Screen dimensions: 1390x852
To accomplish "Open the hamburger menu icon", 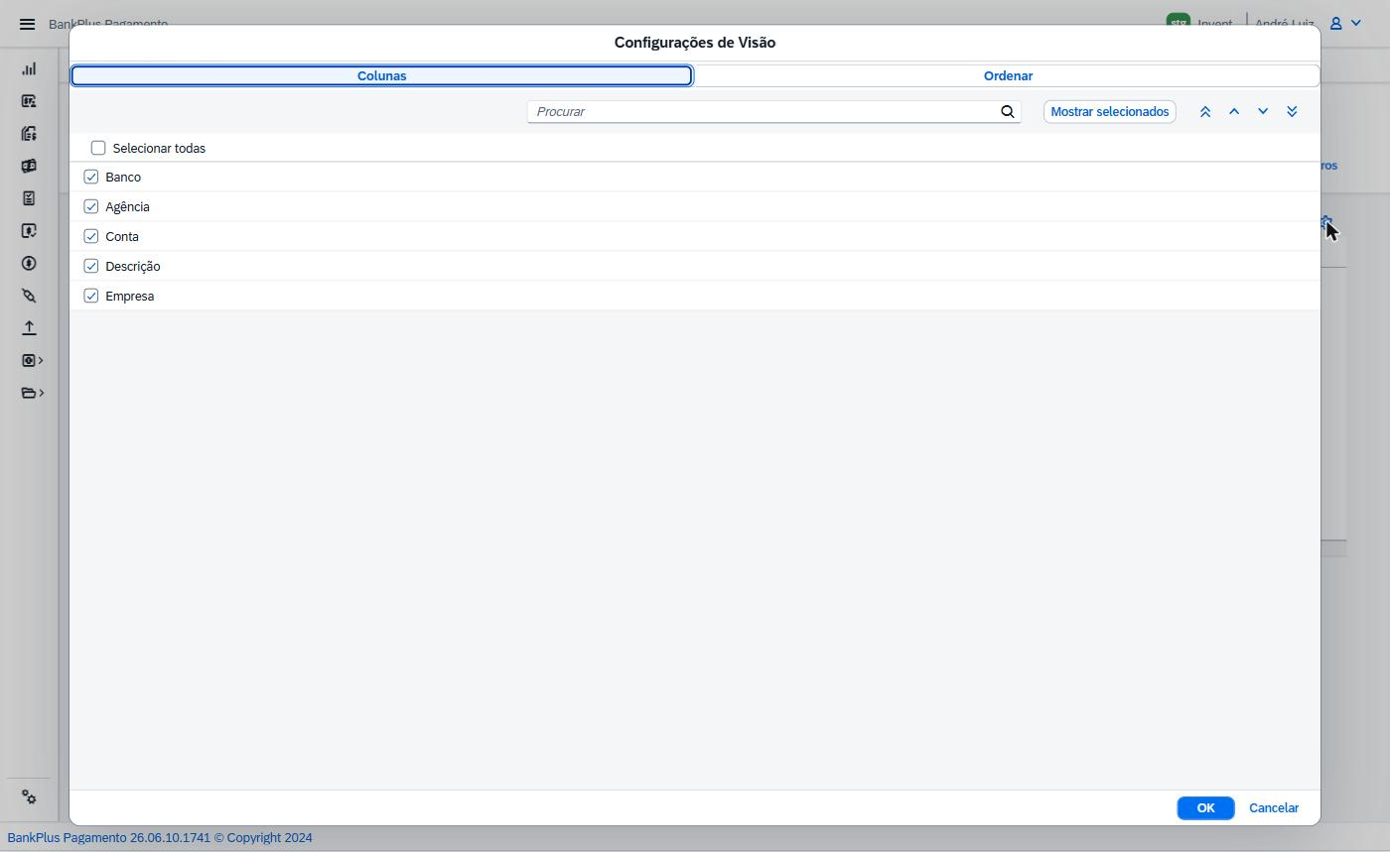I will [x=28, y=24].
